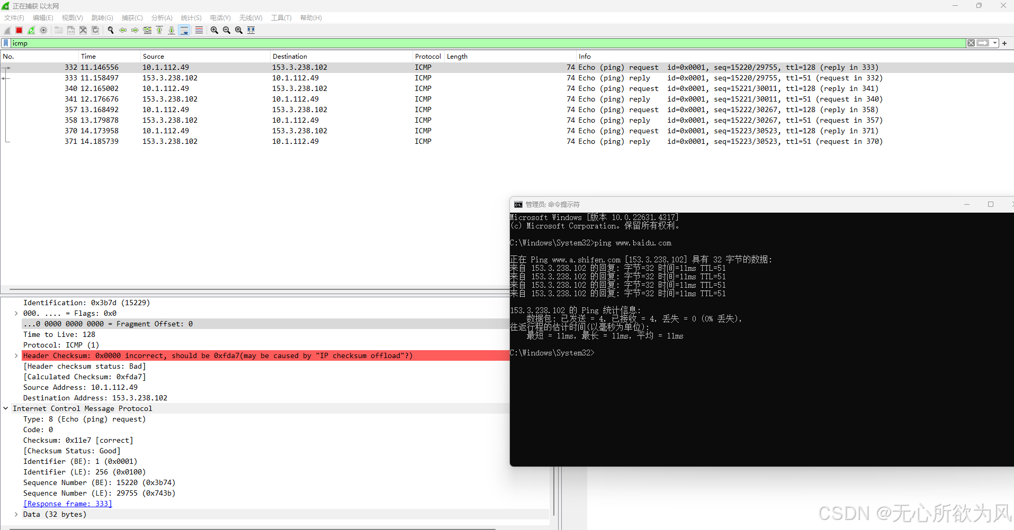Close this capture file toolbar icon

83,30
